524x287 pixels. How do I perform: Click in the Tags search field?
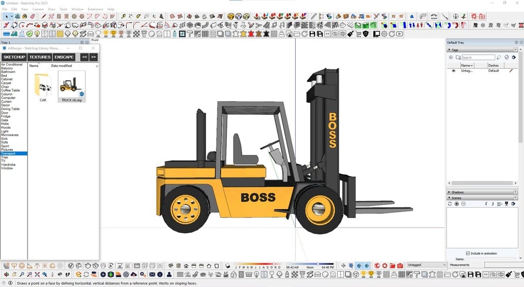pyautogui.click(x=478, y=57)
